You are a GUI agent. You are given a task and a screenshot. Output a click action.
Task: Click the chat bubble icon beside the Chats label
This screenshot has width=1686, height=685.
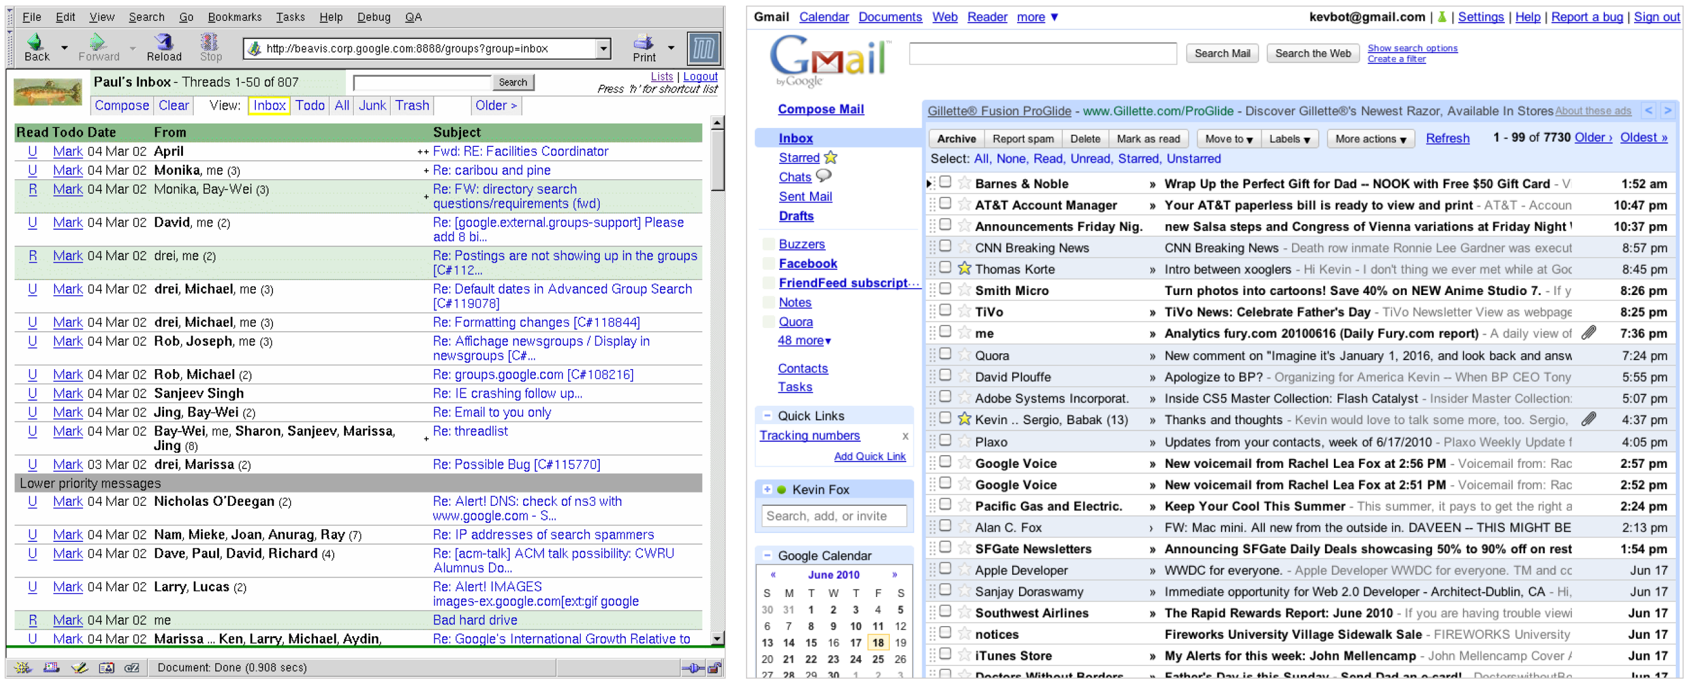tap(823, 175)
